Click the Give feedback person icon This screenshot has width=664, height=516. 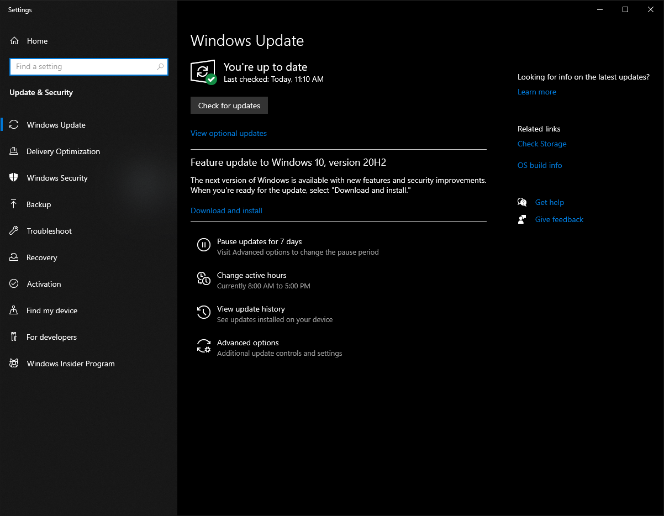click(522, 219)
